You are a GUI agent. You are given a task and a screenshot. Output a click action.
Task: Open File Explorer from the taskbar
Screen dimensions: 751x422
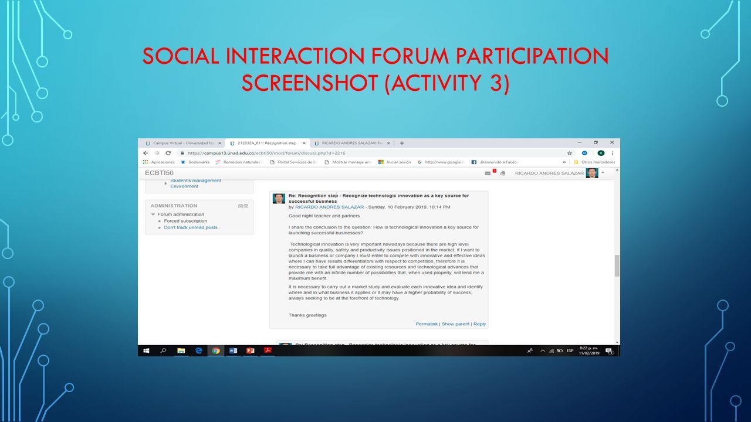coord(181,351)
